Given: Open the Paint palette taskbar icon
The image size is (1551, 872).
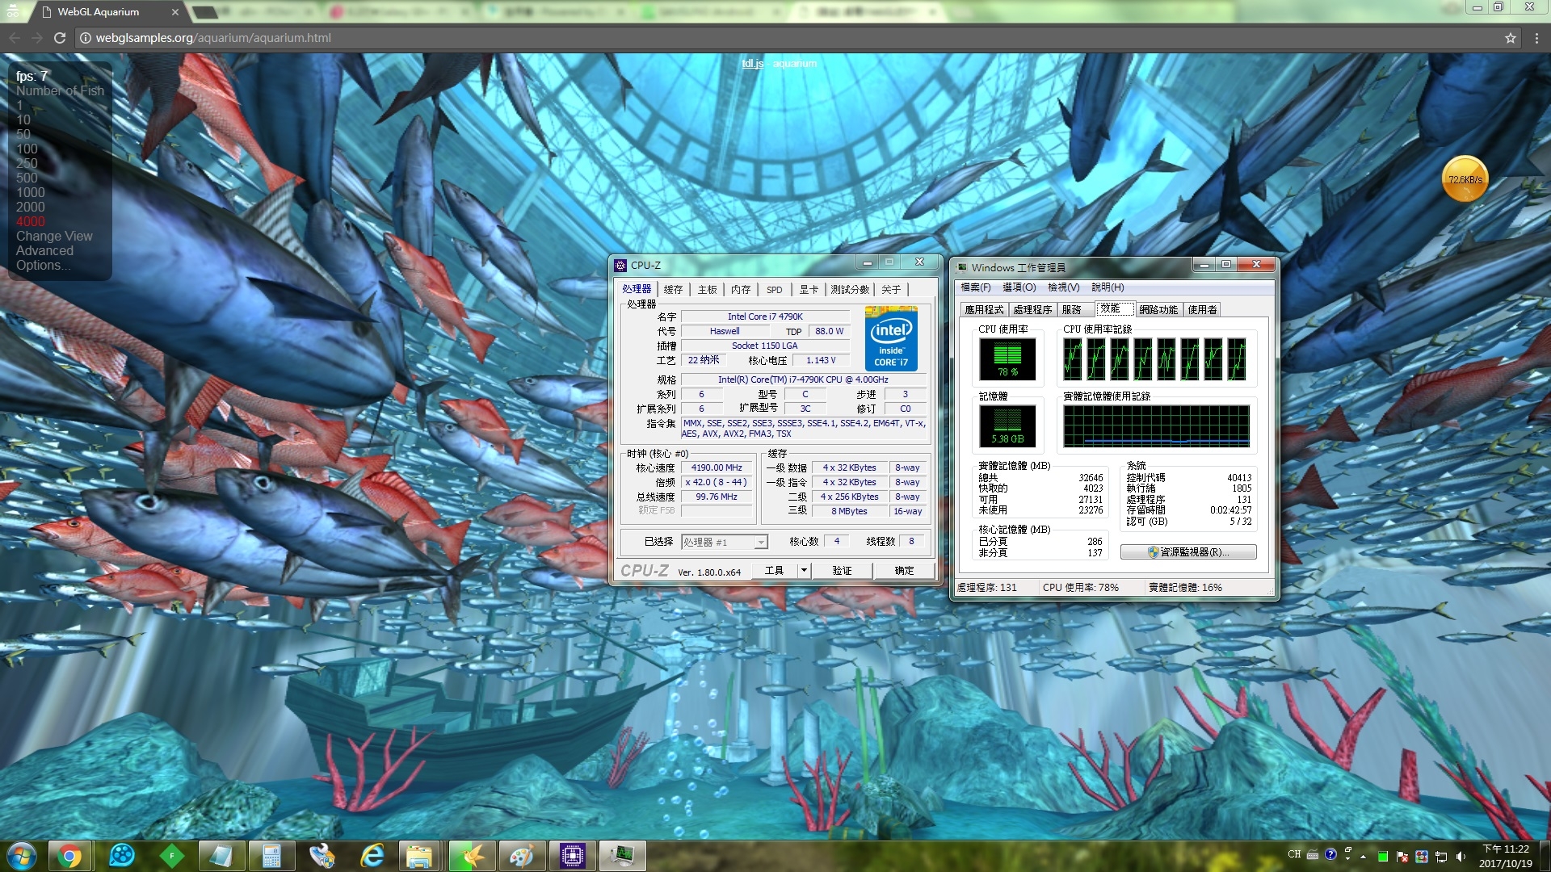Looking at the screenshot, I should coord(521,856).
